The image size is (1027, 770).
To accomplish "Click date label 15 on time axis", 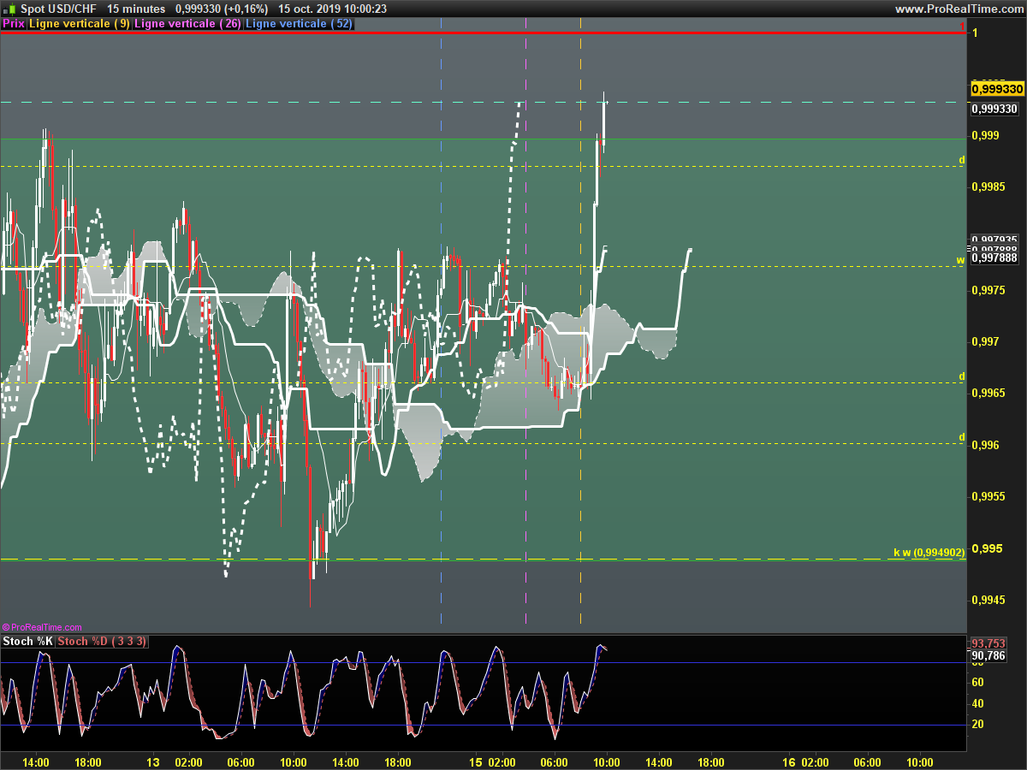I will (477, 761).
